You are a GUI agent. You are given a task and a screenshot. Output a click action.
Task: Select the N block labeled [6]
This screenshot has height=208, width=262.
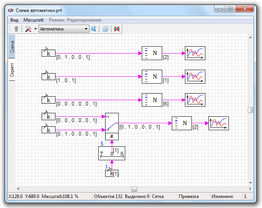click(x=152, y=100)
